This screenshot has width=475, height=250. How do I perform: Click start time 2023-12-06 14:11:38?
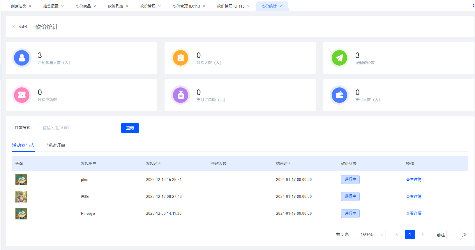pos(164,213)
